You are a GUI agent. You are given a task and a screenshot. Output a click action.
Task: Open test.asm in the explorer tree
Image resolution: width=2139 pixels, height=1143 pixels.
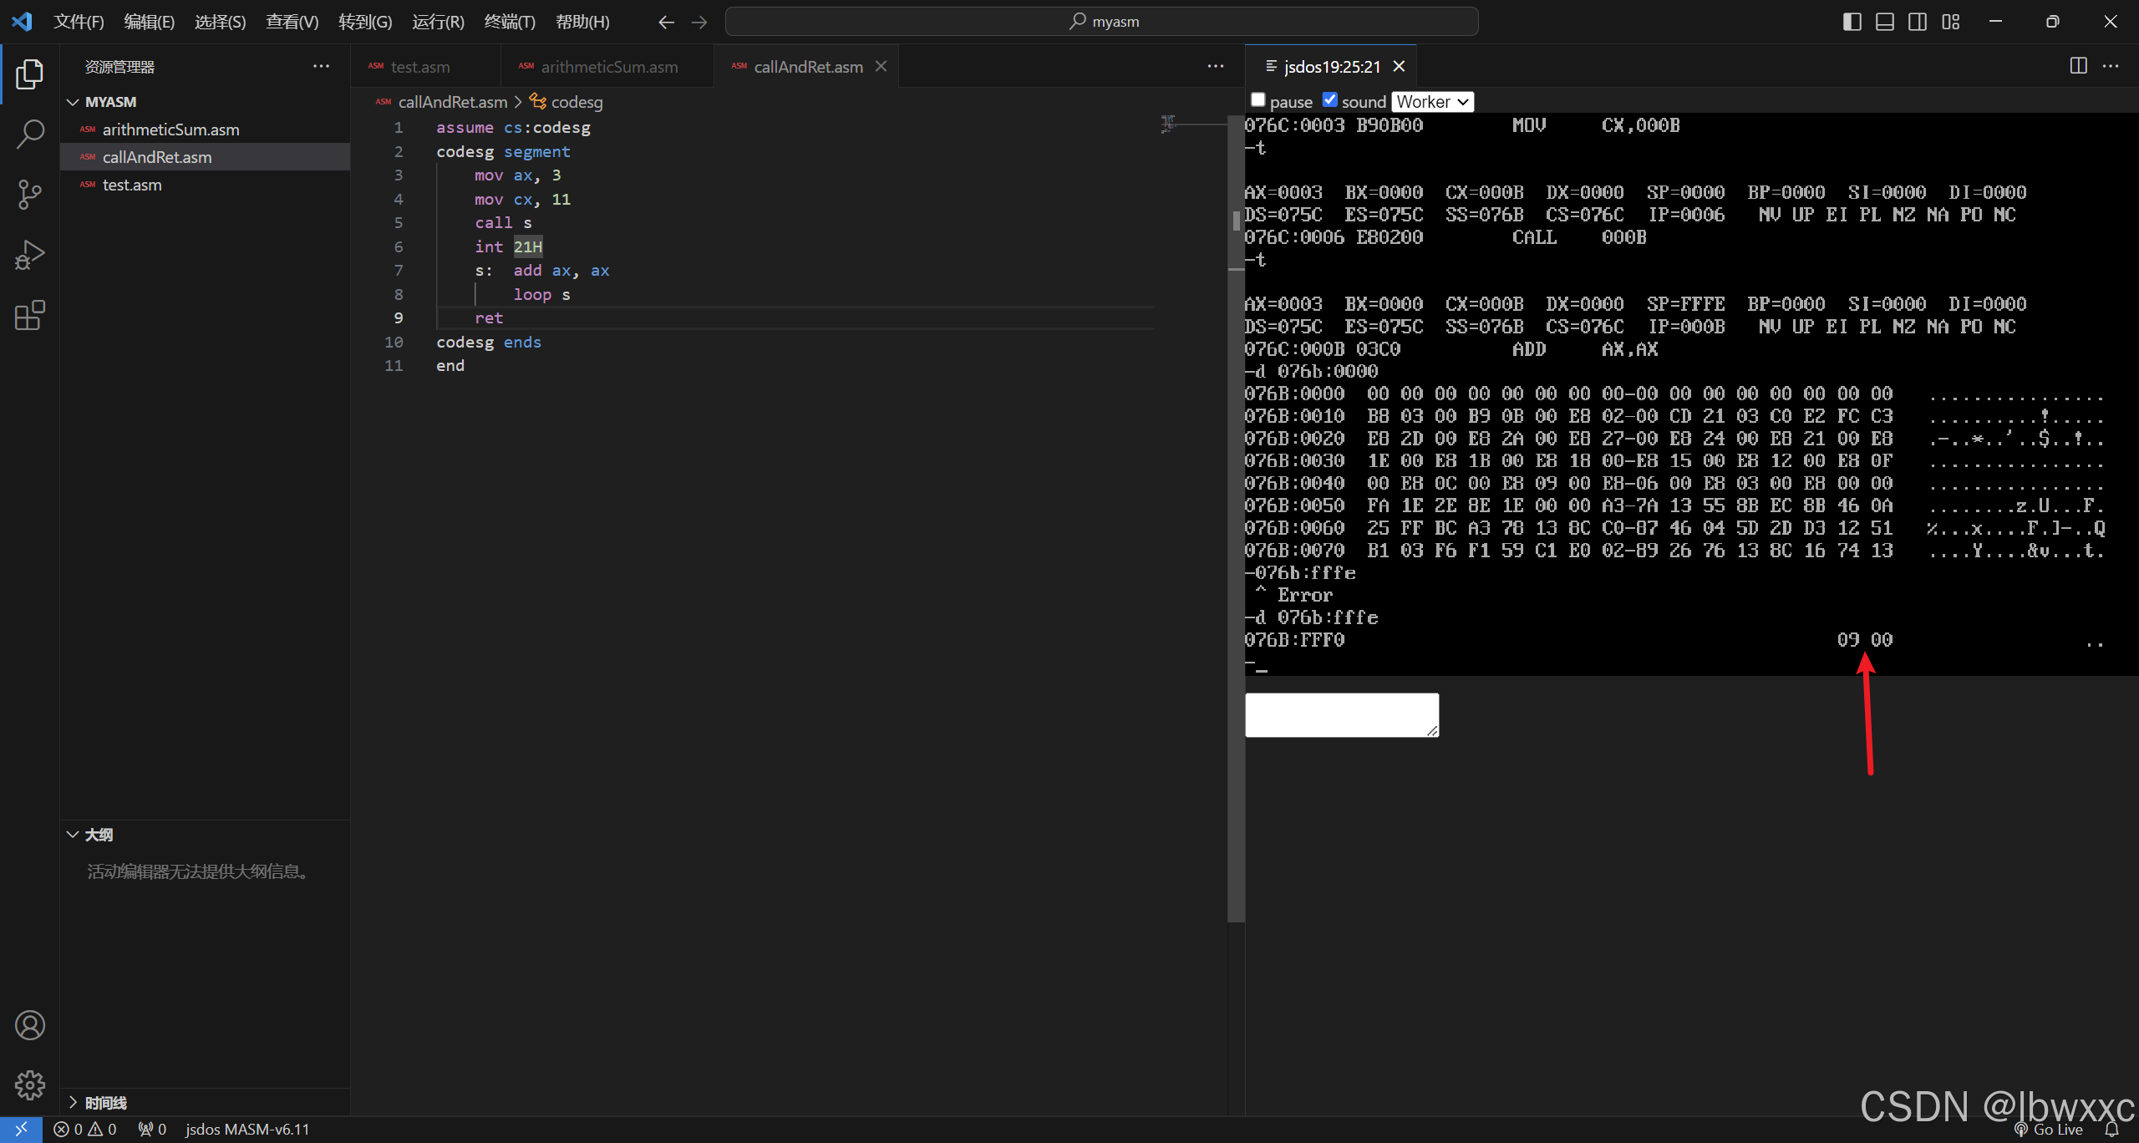132,185
